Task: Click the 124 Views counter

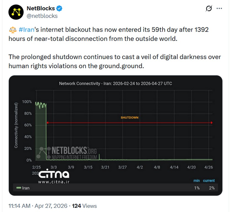Action: click(x=84, y=206)
